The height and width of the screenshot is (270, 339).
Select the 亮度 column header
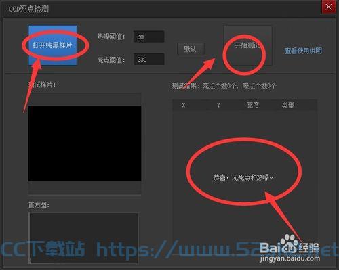coord(253,105)
